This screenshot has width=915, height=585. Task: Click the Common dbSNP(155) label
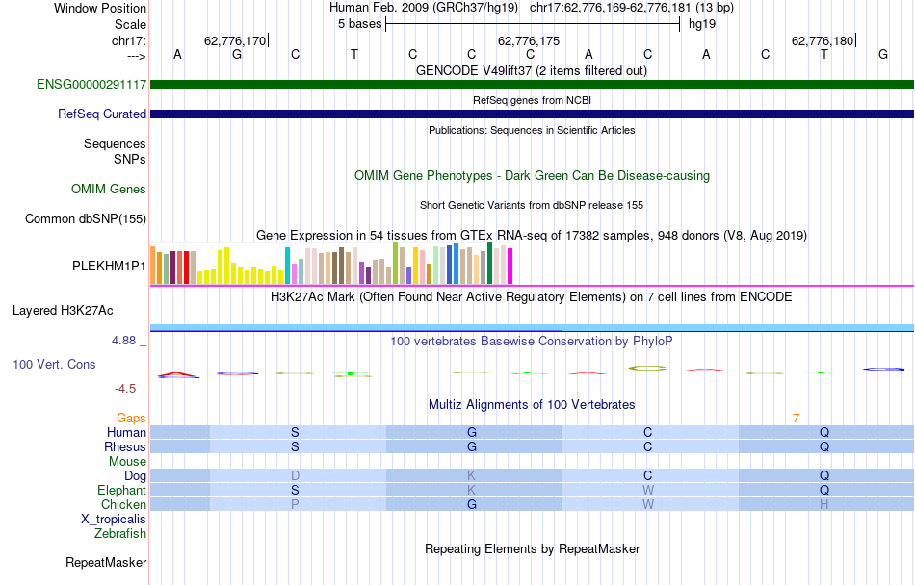(x=86, y=219)
